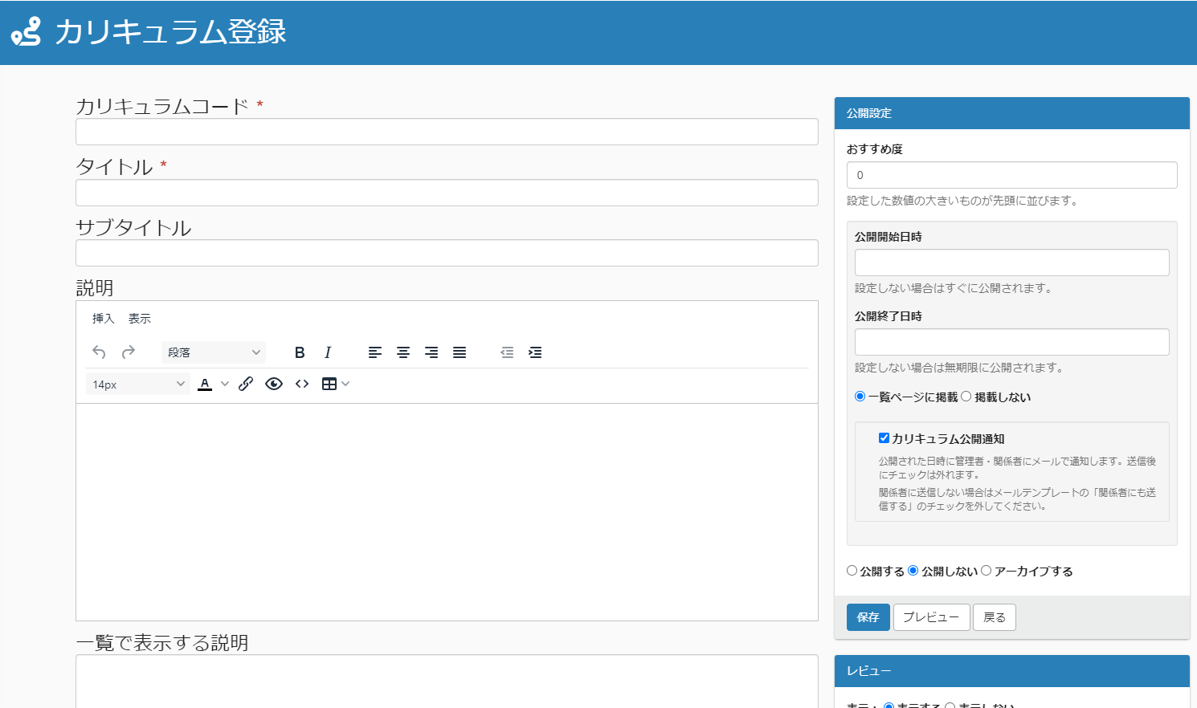This screenshot has height=708, width=1197.
Task: Uncheck the カリキュラム公開通知 checkbox
Action: click(x=884, y=438)
